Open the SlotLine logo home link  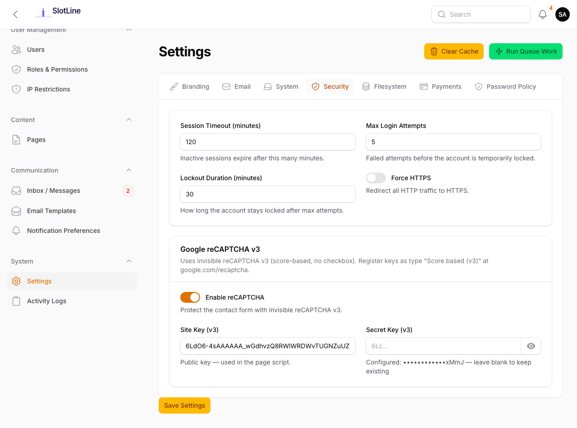pyautogui.click(x=58, y=12)
